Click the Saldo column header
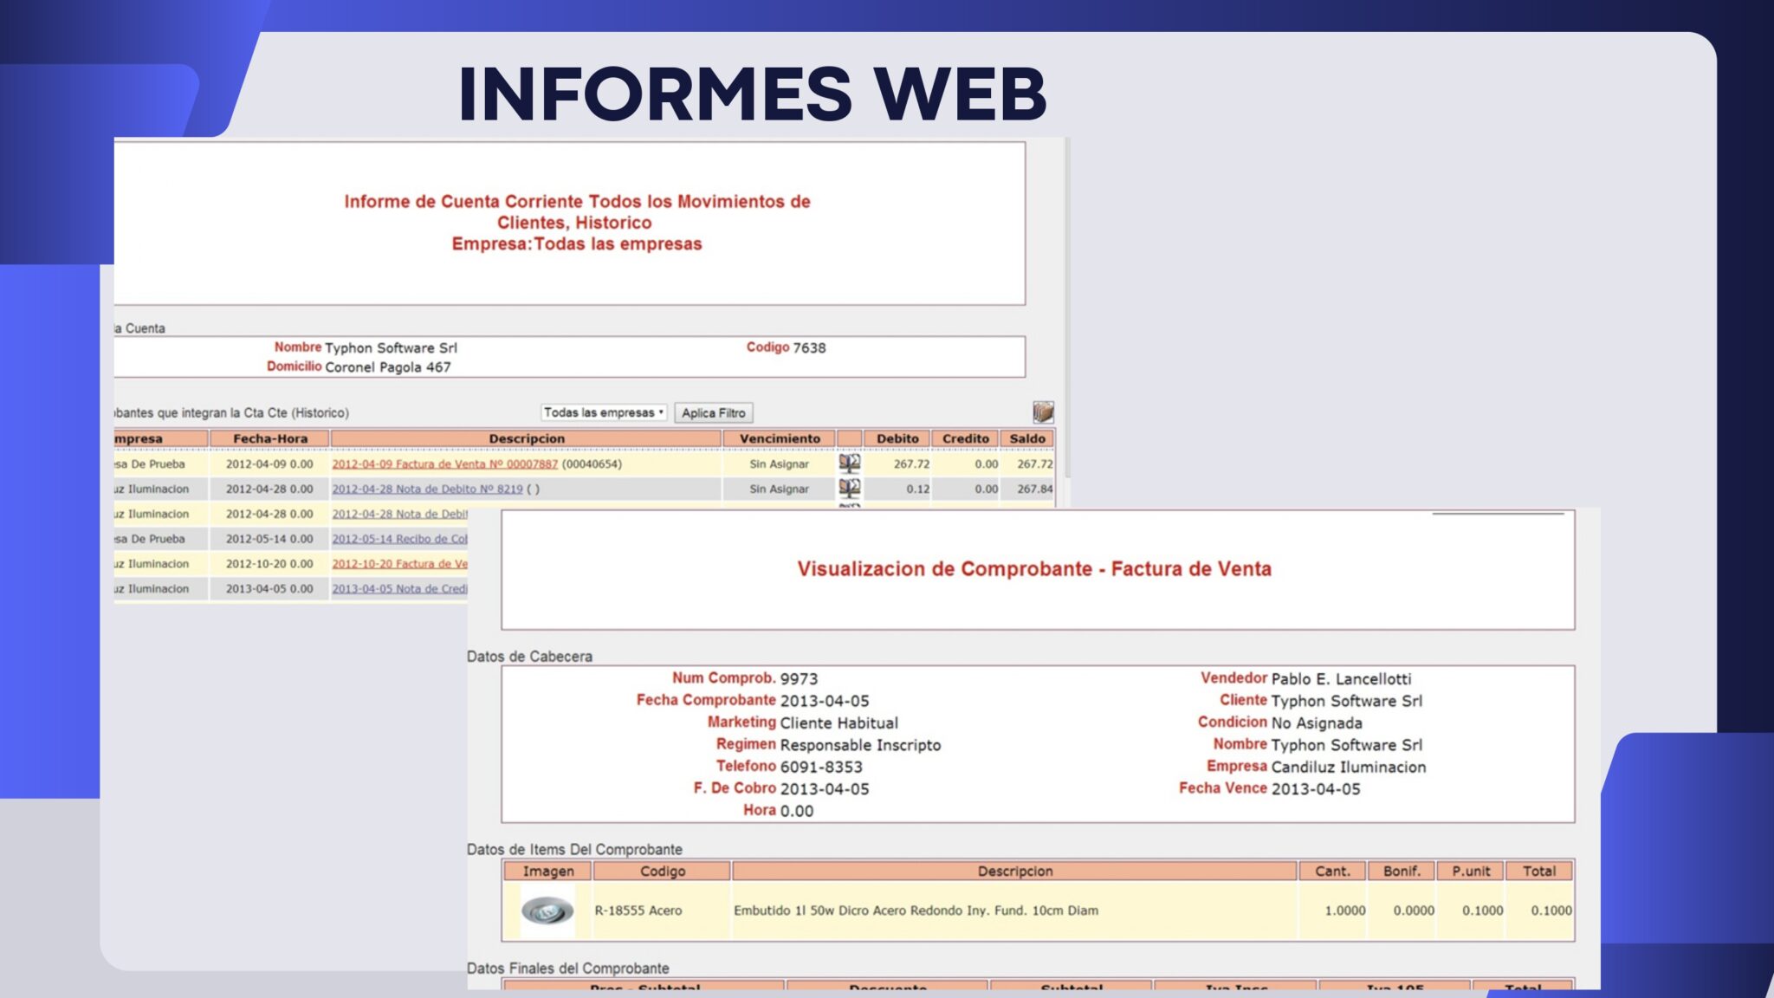 pyautogui.click(x=1026, y=439)
